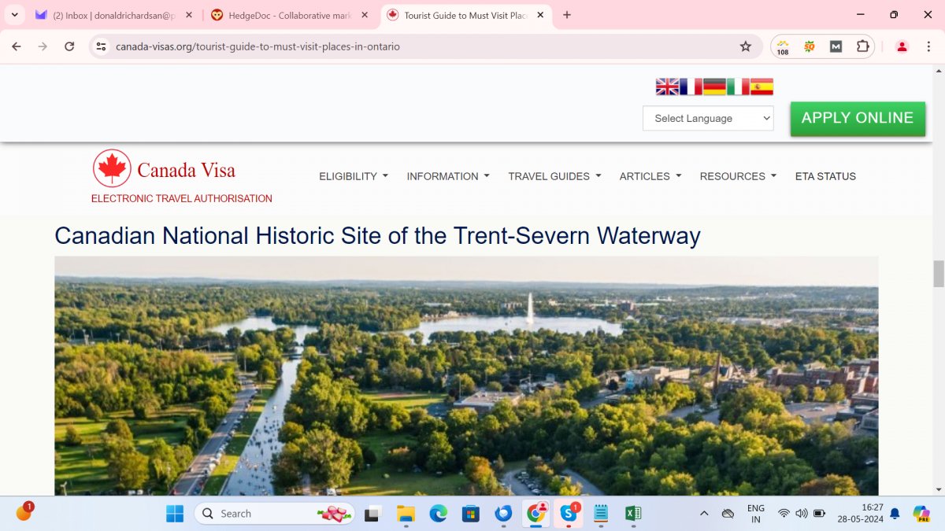The height and width of the screenshot is (531, 945).
Task: Expand the ELIGIBILITY menu
Action: (354, 176)
